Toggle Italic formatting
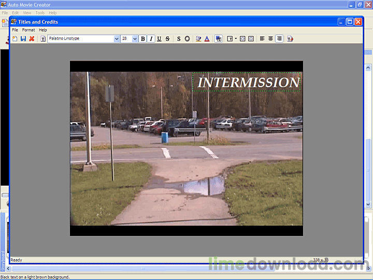The image size is (373, 280). 151,38
